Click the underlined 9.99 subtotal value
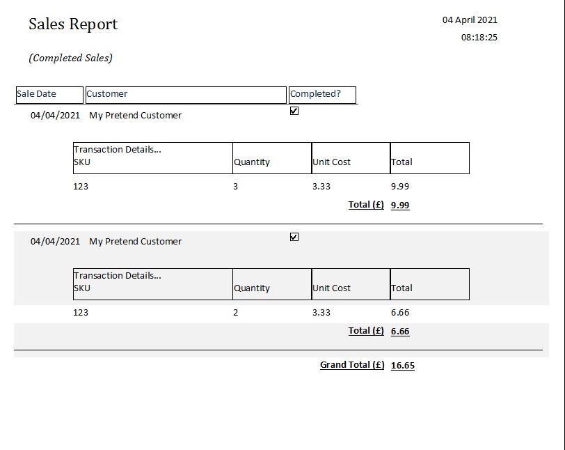This screenshot has width=565, height=450. [400, 205]
